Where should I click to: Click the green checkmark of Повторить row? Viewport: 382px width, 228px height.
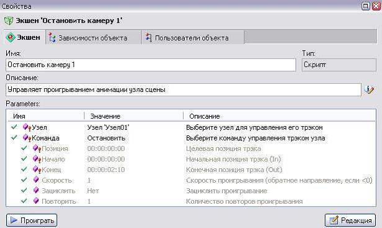(24, 201)
